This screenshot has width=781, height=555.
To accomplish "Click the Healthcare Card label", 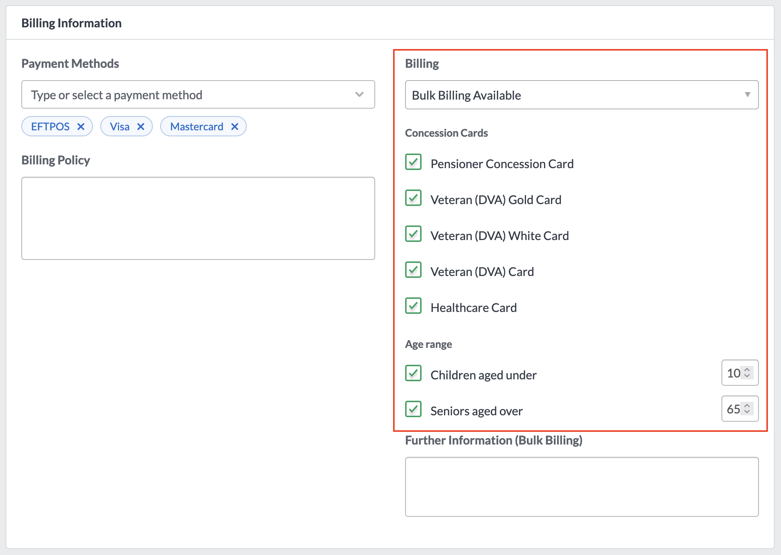I will [x=473, y=308].
